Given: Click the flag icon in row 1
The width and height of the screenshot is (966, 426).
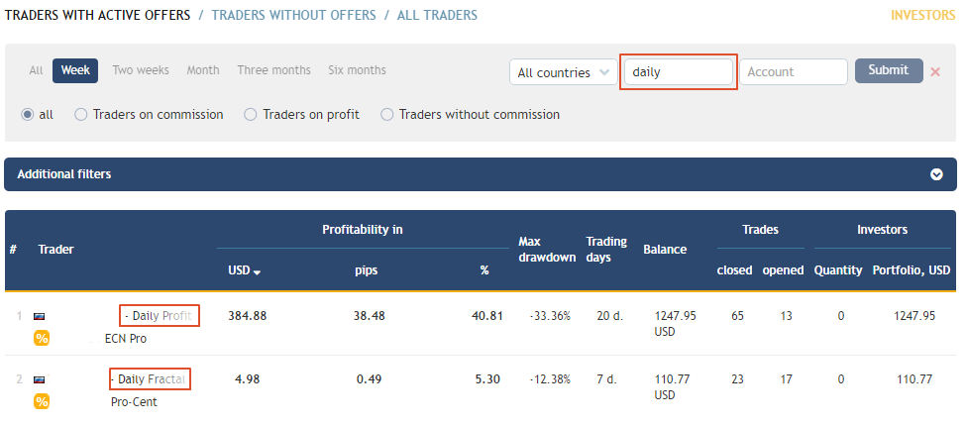Looking at the screenshot, I should point(39,316).
